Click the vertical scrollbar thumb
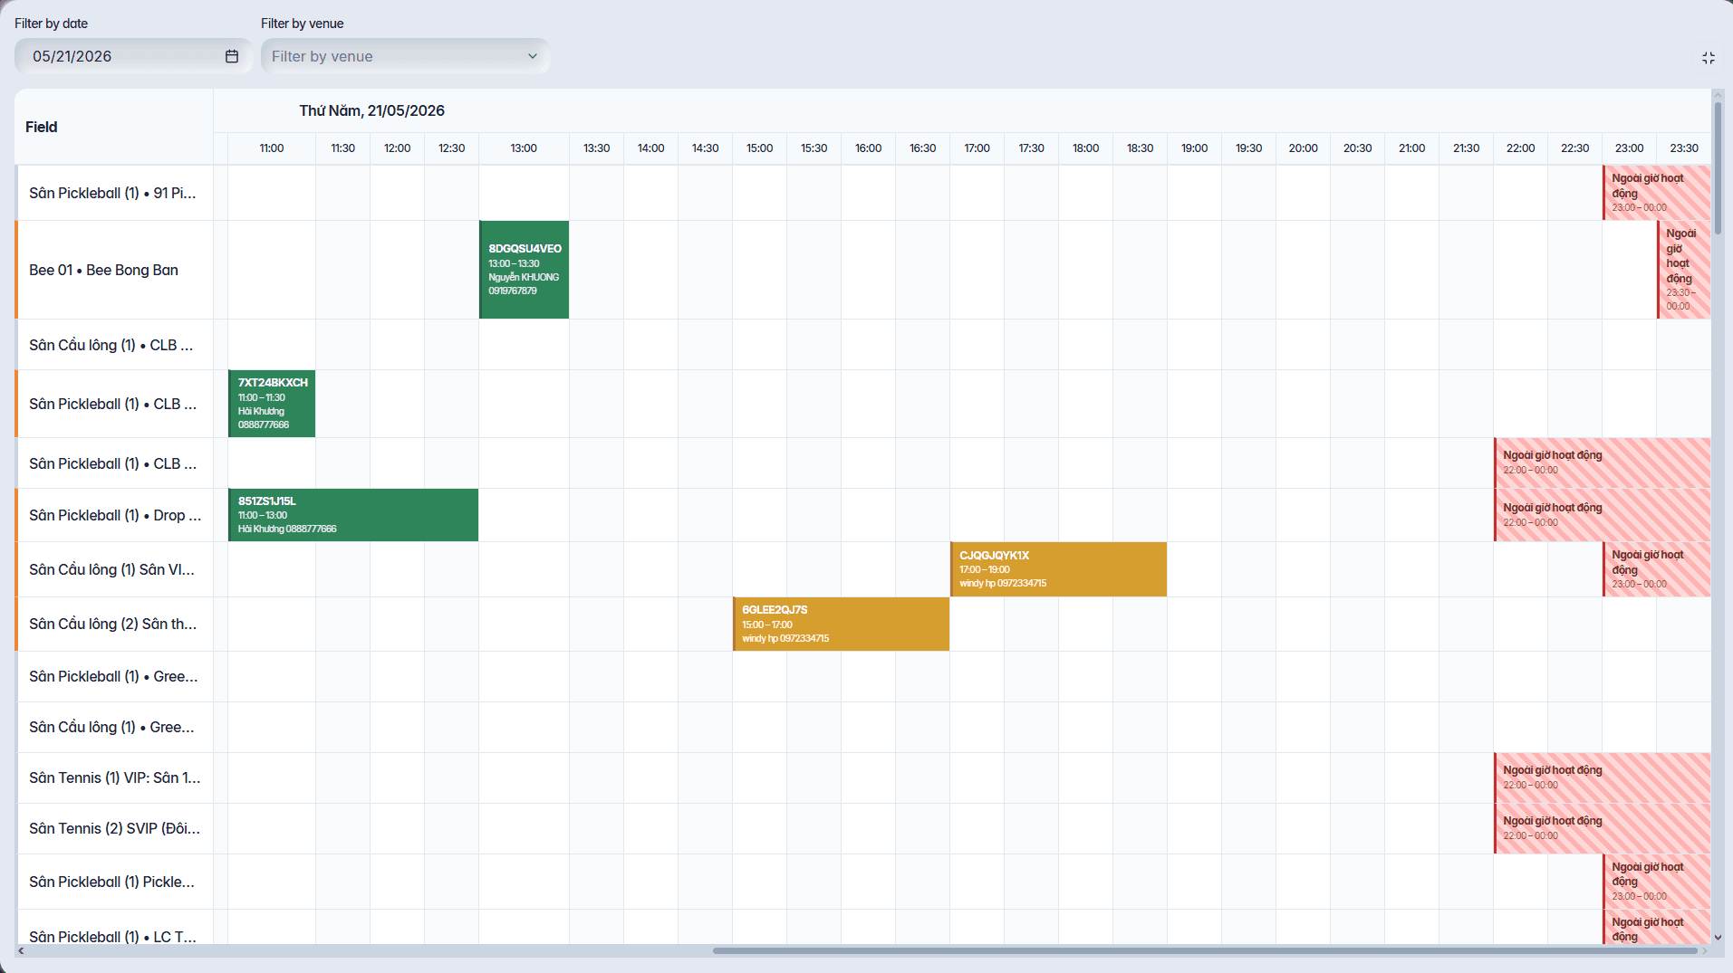Screen dimensions: 1733x973 pyautogui.click(x=1718, y=167)
